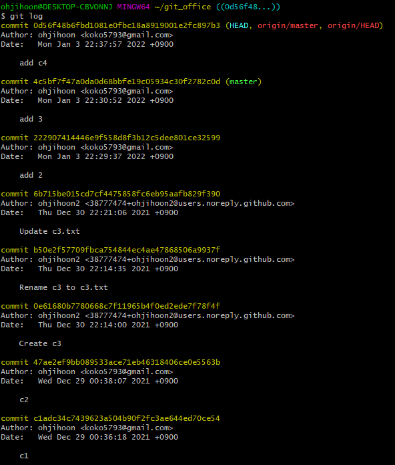Click the commit message 'Update c3.txt'
Viewport: 395px width, 465px height.
pyautogui.click(x=49, y=231)
